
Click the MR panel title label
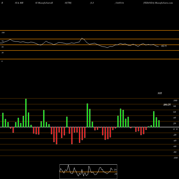point(160,93)
